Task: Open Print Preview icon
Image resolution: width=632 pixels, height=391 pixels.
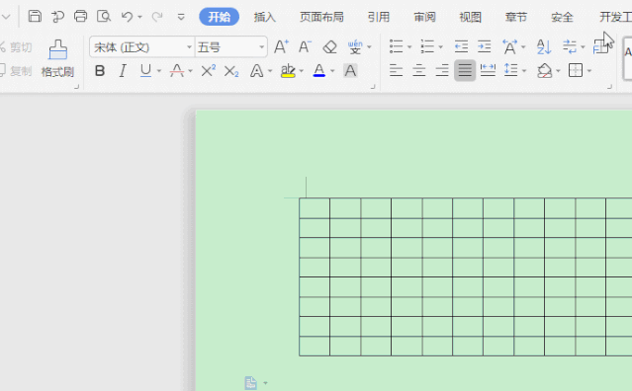Action: 104,17
